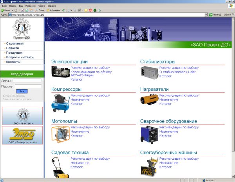Click the Логин input field
This screenshot has height=182, width=235.
pyautogui.click(x=27, y=81)
